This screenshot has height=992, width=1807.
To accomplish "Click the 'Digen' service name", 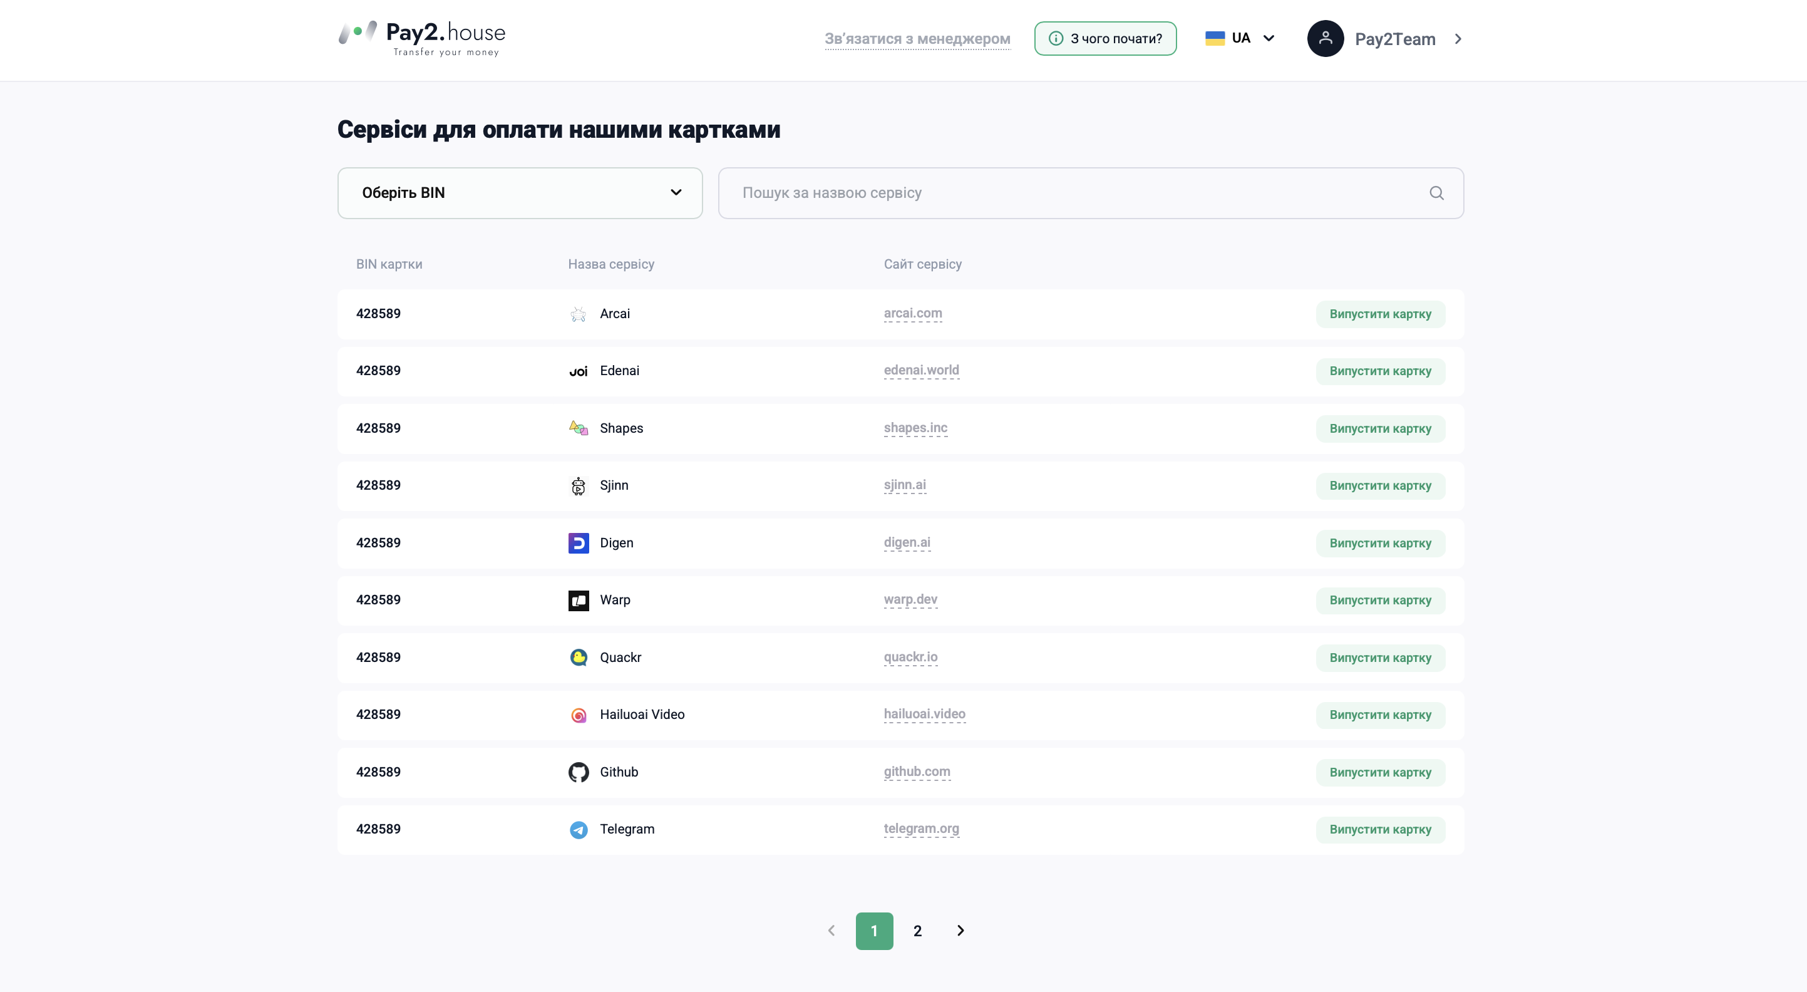I will coord(616,543).
